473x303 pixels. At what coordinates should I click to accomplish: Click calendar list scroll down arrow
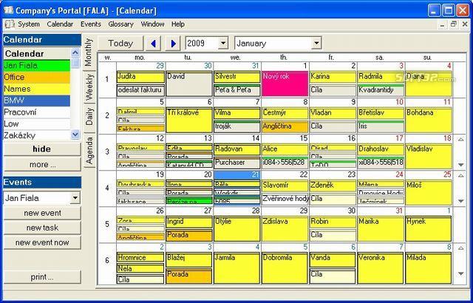tap(75, 135)
